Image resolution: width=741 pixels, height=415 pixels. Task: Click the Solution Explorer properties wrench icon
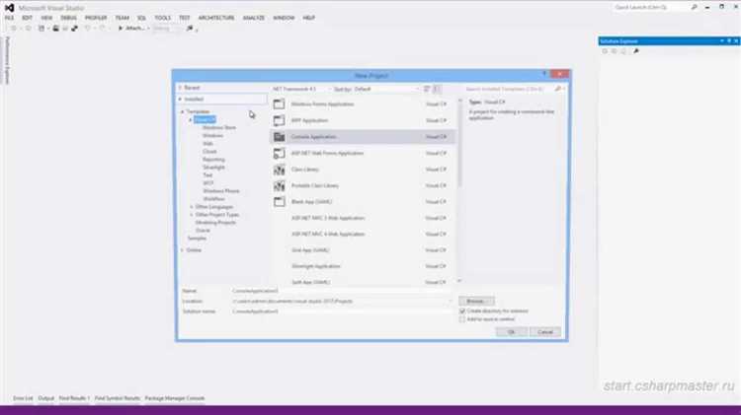[635, 51]
